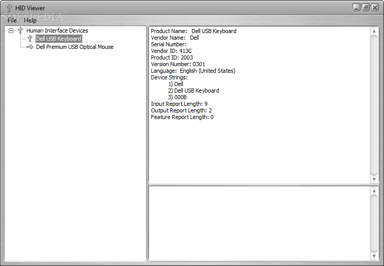
Task: Click the 'Language: English (United States)' line
Action: 193,71
